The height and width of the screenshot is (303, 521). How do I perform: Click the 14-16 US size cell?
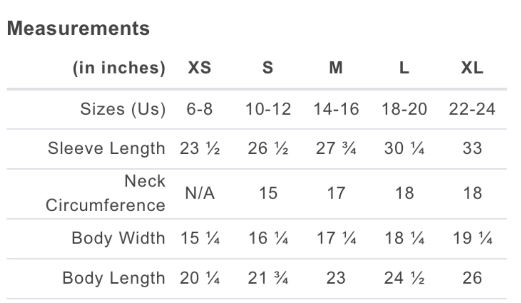[336, 109]
